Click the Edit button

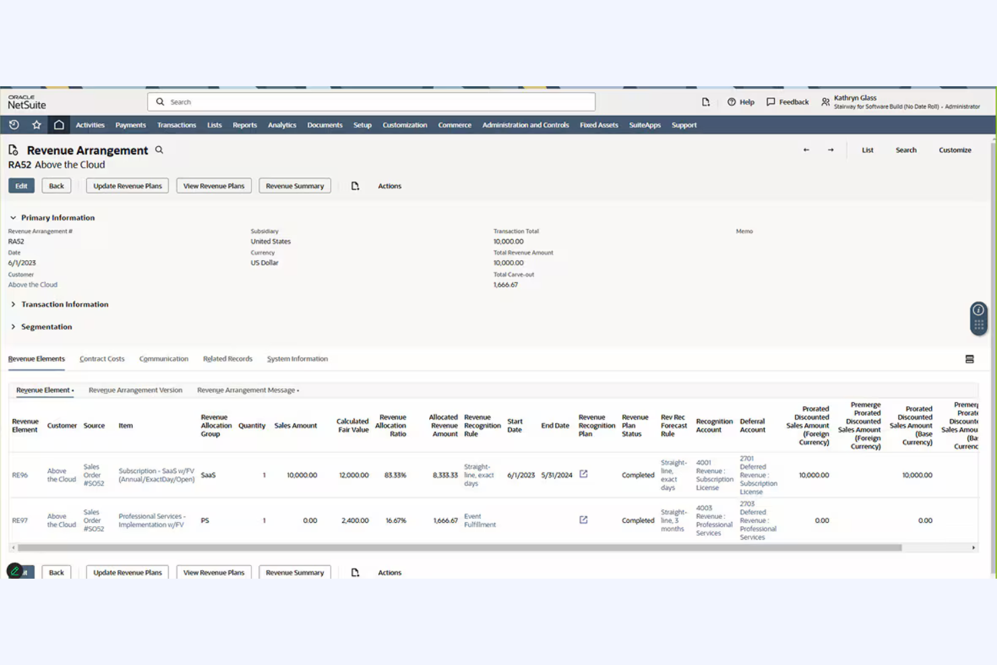click(x=21, y=185)
